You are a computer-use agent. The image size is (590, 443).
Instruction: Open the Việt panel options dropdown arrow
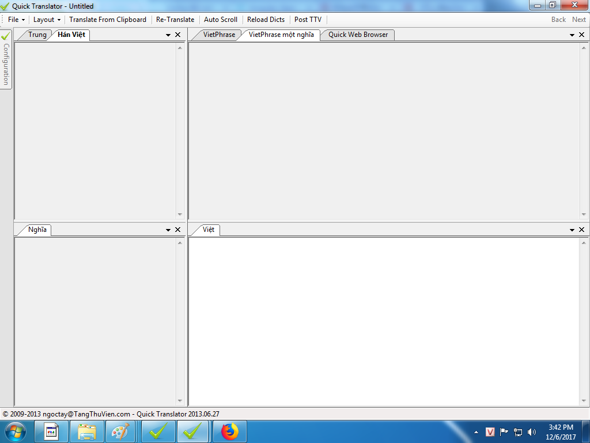[572, 230]
